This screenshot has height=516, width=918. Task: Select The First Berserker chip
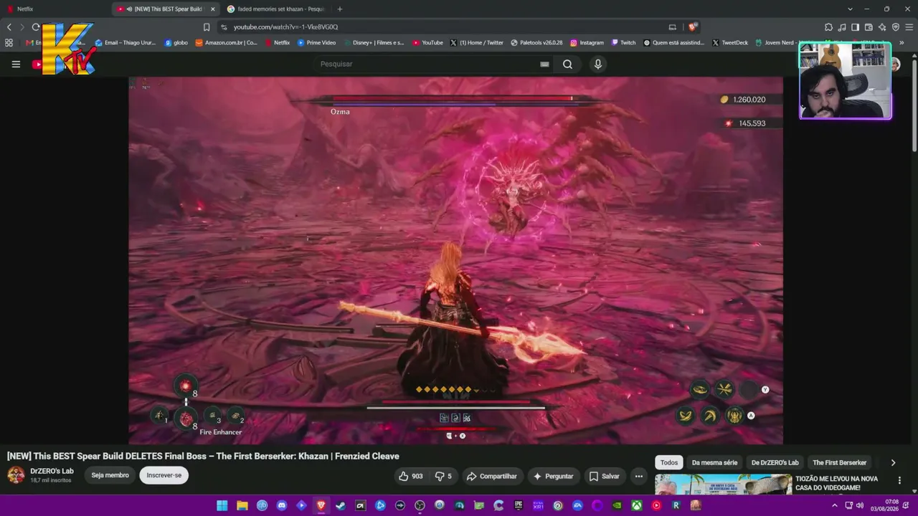839,463
